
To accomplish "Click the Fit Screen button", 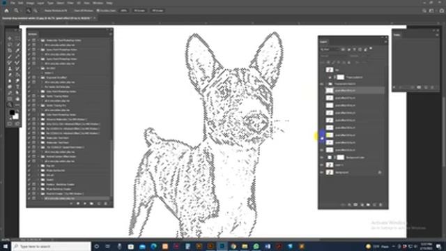I will pos(139,10).
